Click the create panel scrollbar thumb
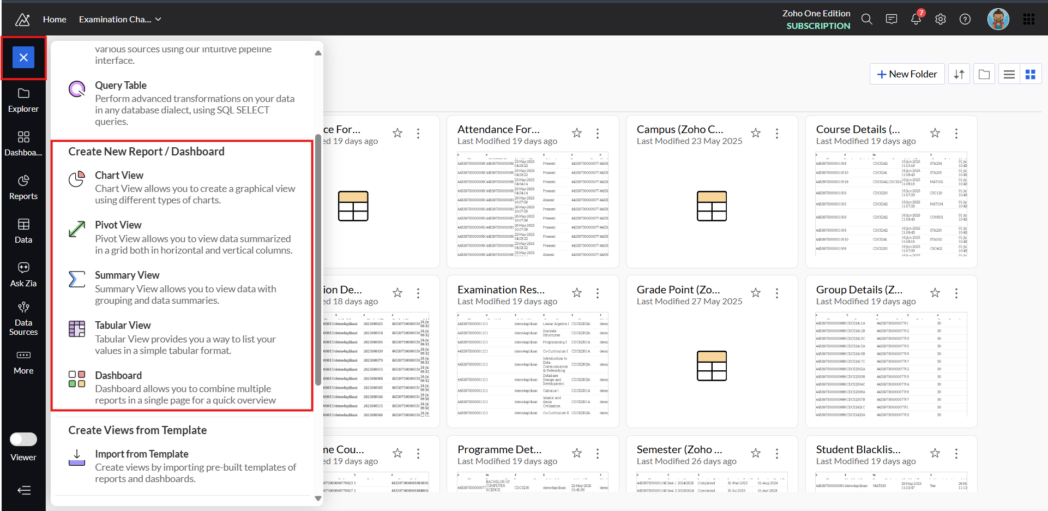 click(x=318, y=261)
